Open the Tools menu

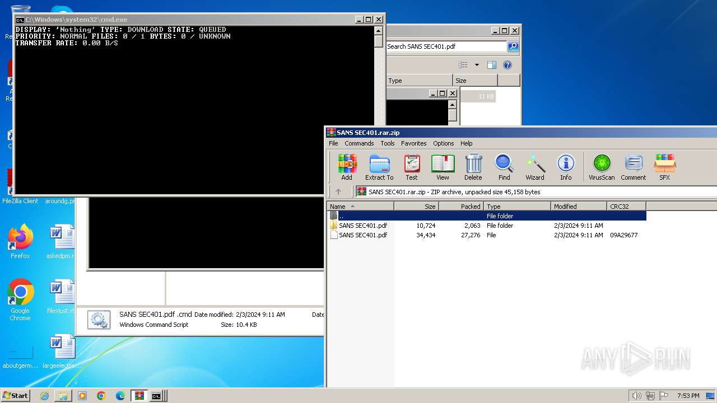(x=388, y=143)
